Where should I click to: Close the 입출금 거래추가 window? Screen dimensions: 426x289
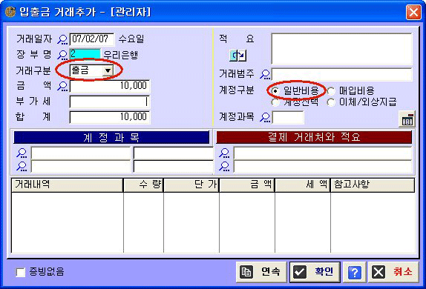pyautogui.click(x=413, y=12)
